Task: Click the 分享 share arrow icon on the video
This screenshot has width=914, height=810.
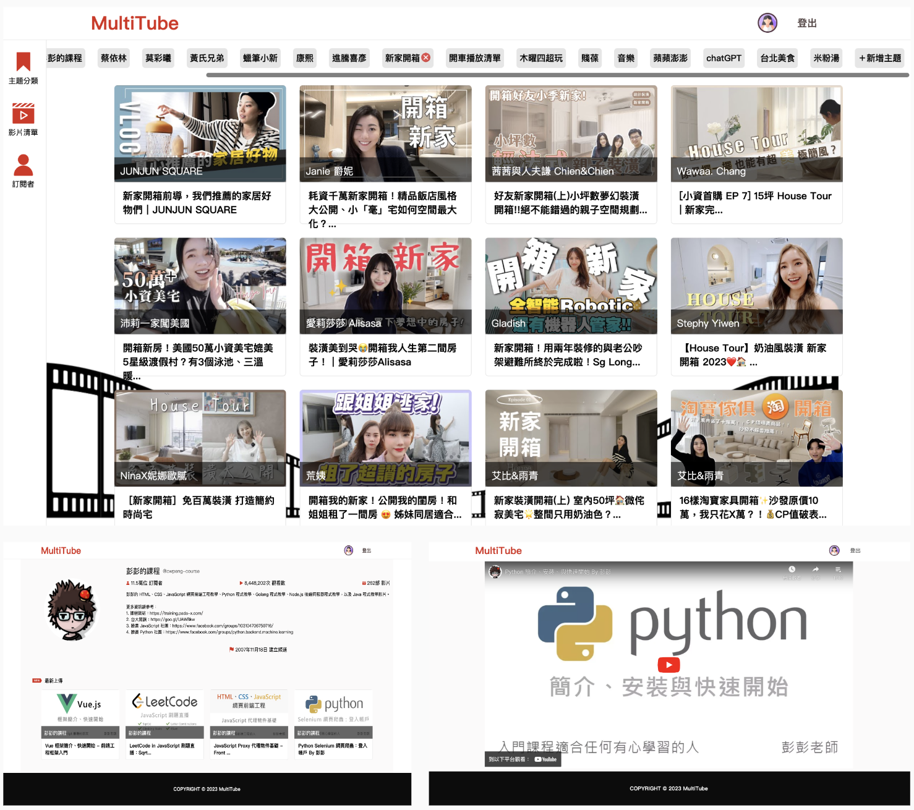Action: point(815,569)
